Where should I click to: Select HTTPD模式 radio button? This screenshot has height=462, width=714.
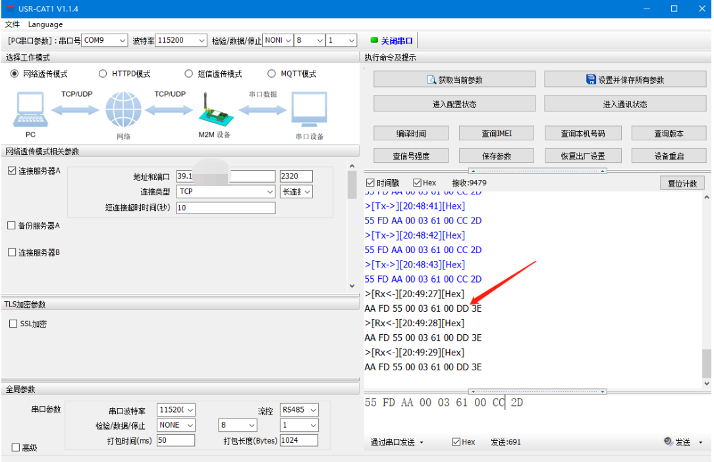(103, 74)
